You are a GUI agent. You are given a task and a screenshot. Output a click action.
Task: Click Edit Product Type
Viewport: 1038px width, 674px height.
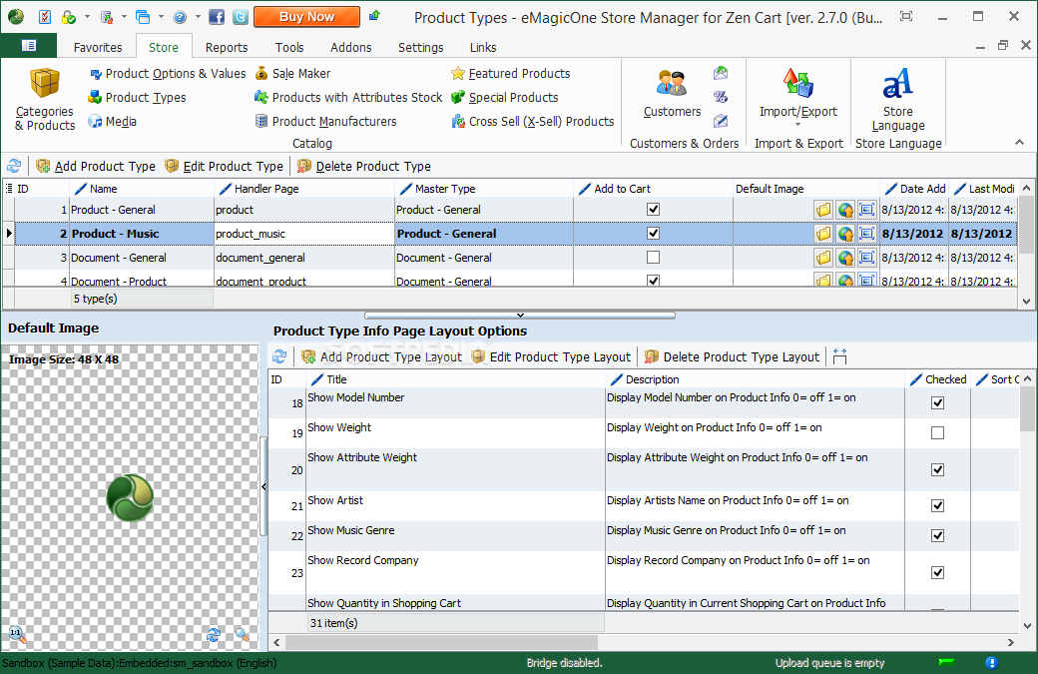click(225, 166)
